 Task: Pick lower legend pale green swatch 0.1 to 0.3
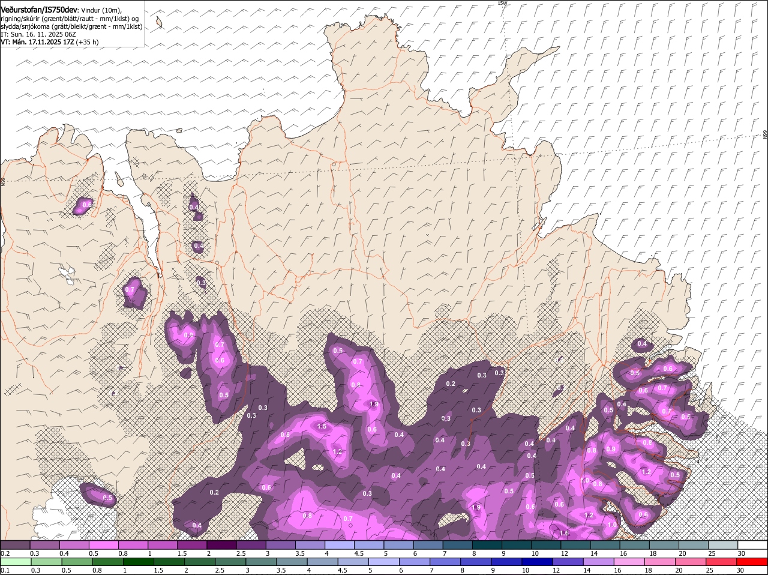[16, 562]
